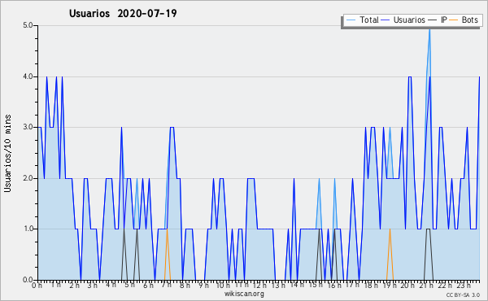Click the '10 h' x-axis label
Screen dimensions: 488x301
click(x=223, y=286)
